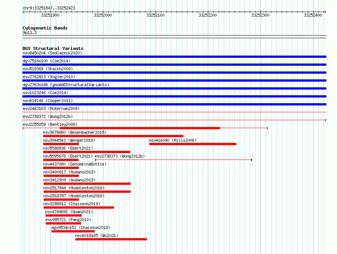Click ruler position 33252300
Screen dimensions: 337x254
[x=261, y=15]
